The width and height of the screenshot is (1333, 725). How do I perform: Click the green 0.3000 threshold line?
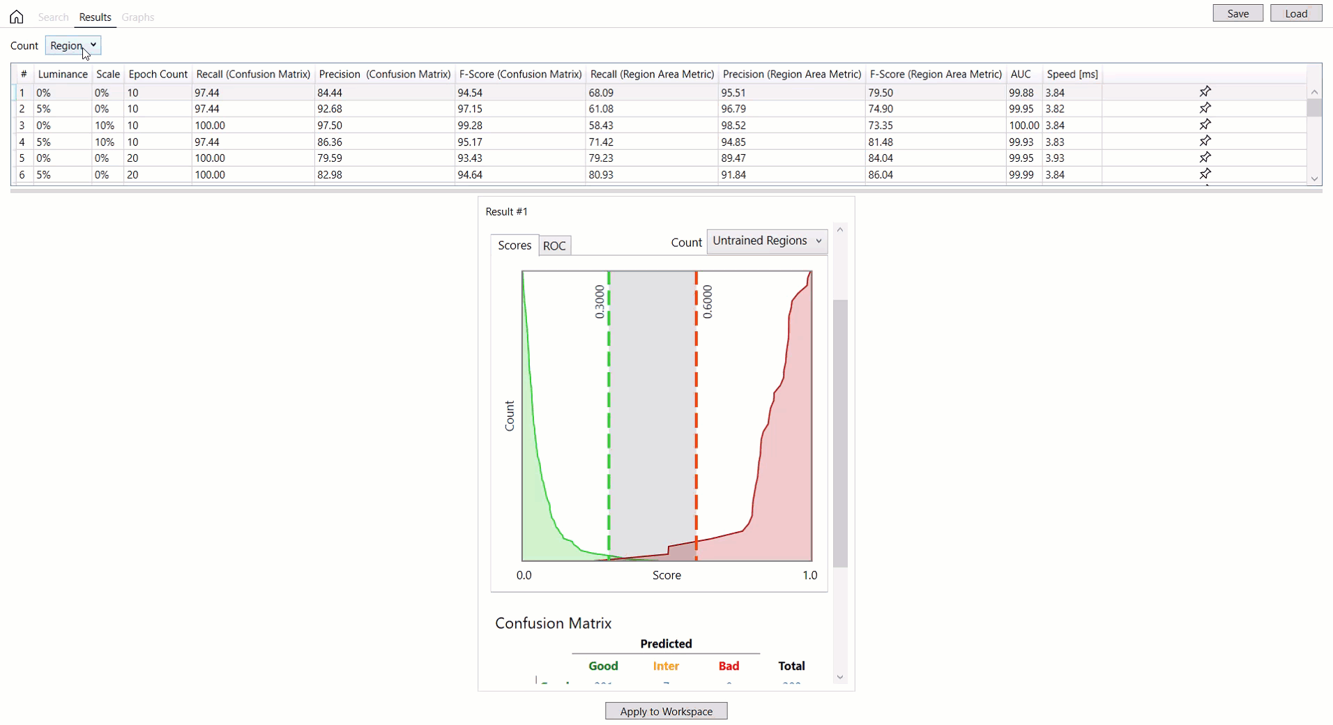[609, 418]
